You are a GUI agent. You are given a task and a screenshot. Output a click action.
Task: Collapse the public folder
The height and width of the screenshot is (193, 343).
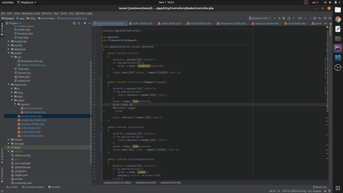click(9, 53)
